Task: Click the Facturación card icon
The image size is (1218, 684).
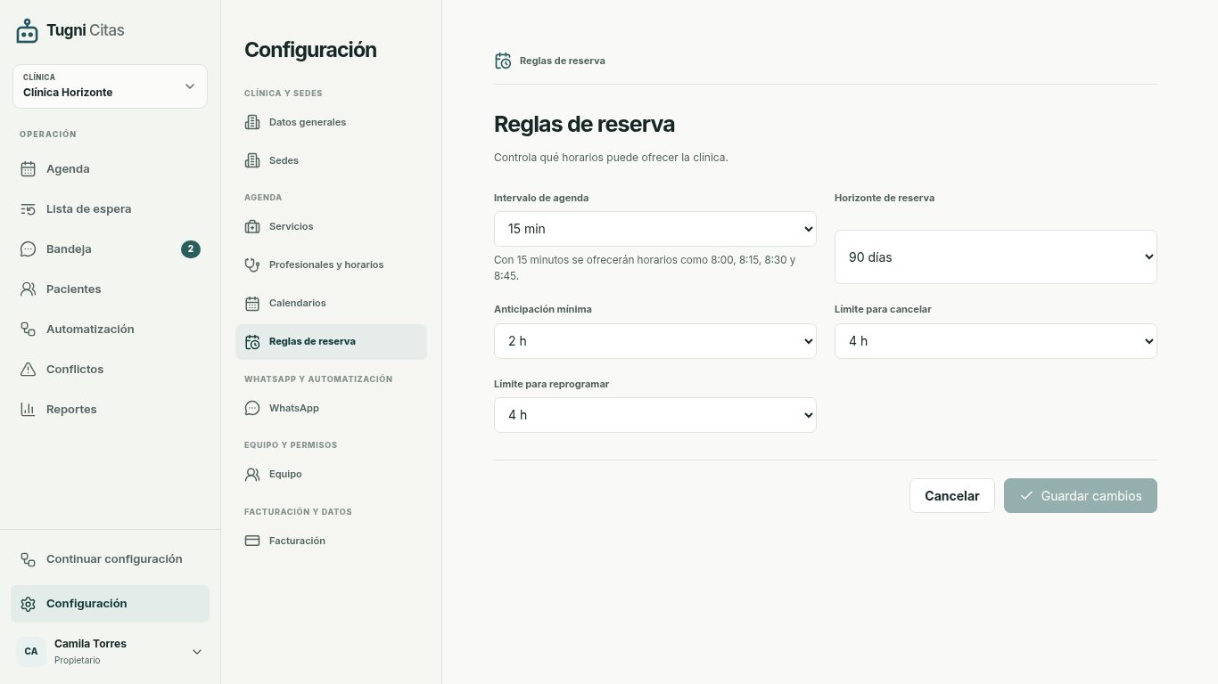Action: 252,541
